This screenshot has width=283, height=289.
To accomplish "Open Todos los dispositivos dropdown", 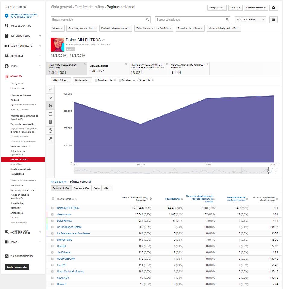I will coord(190,28).
